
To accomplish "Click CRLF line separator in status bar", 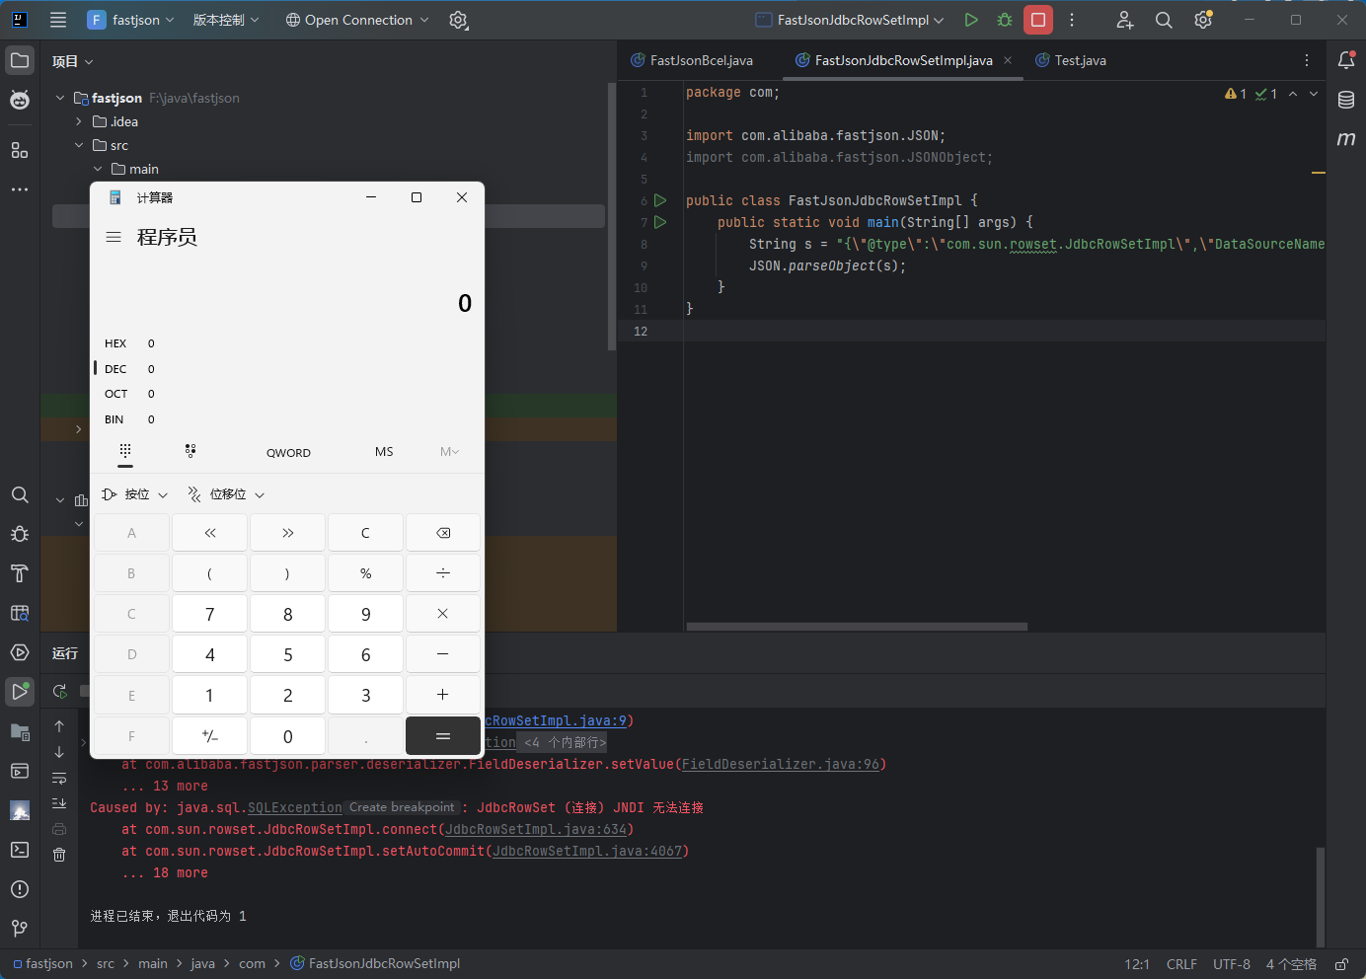I will click(x=1181, y=964).
